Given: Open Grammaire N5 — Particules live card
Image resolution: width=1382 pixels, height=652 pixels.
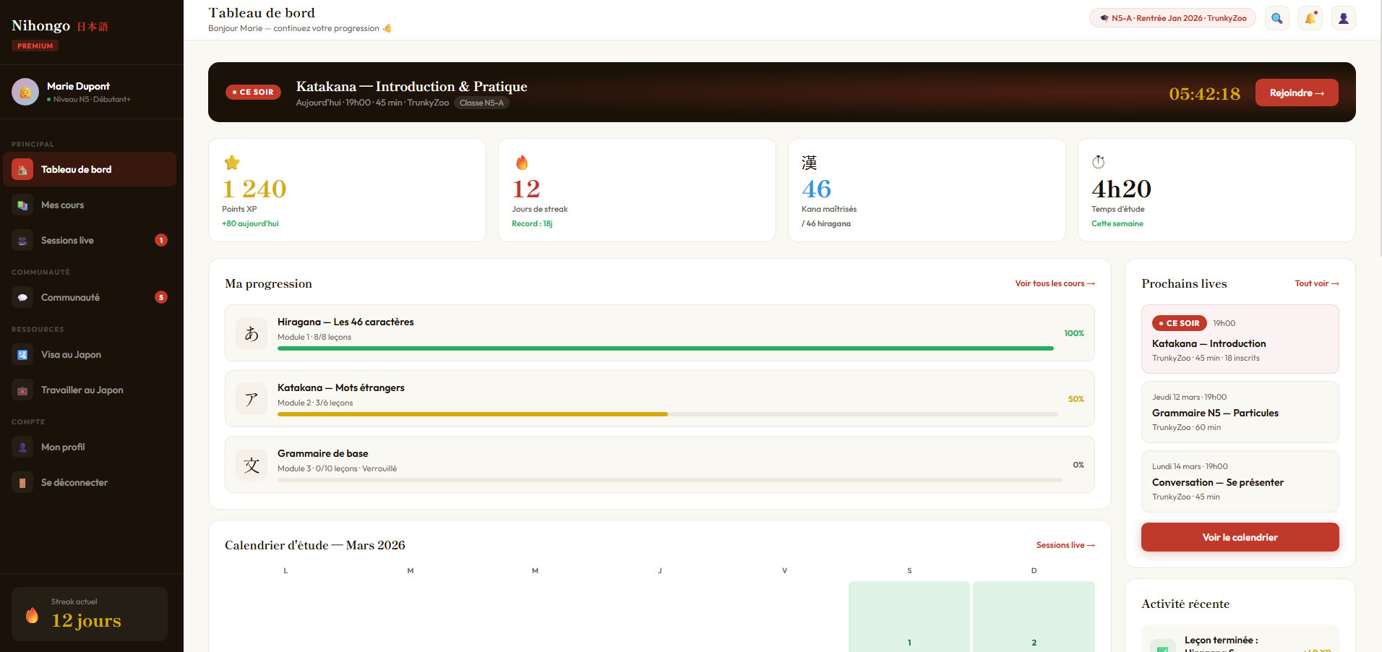Looking at the screenshot, I should pyautogui.click(x=1240, y=412).
